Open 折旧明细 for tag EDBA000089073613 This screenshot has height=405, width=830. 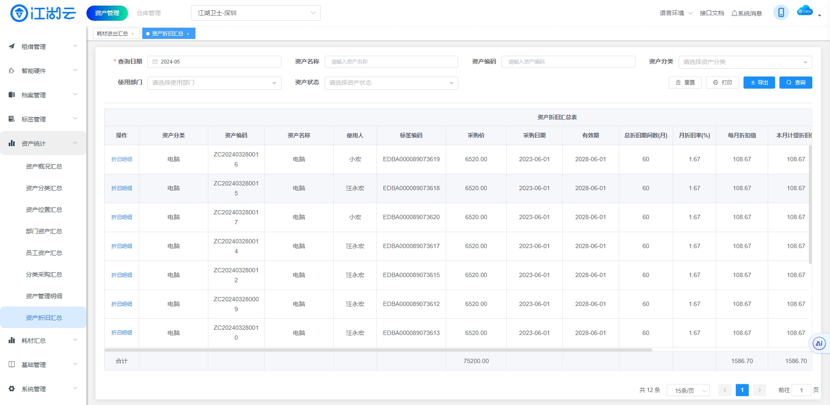(121, 333)
